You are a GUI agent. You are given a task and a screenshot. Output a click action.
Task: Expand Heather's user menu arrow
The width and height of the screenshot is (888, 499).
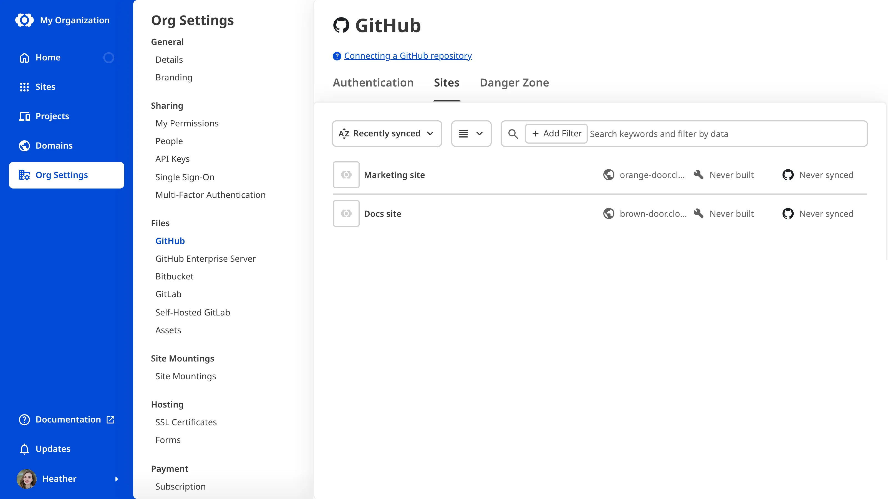pos(117,479)
